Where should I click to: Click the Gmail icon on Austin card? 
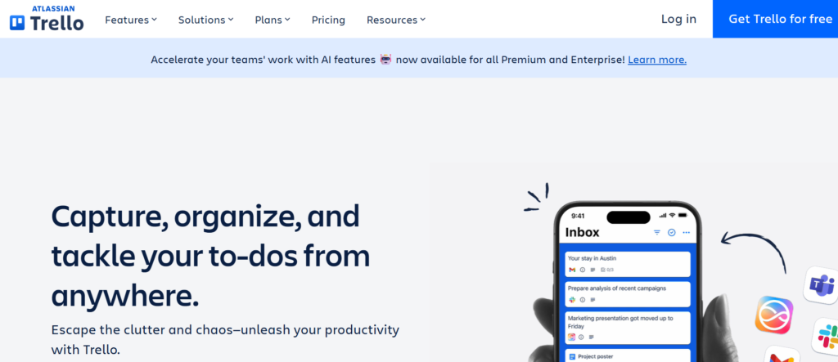tap(571, 270)
